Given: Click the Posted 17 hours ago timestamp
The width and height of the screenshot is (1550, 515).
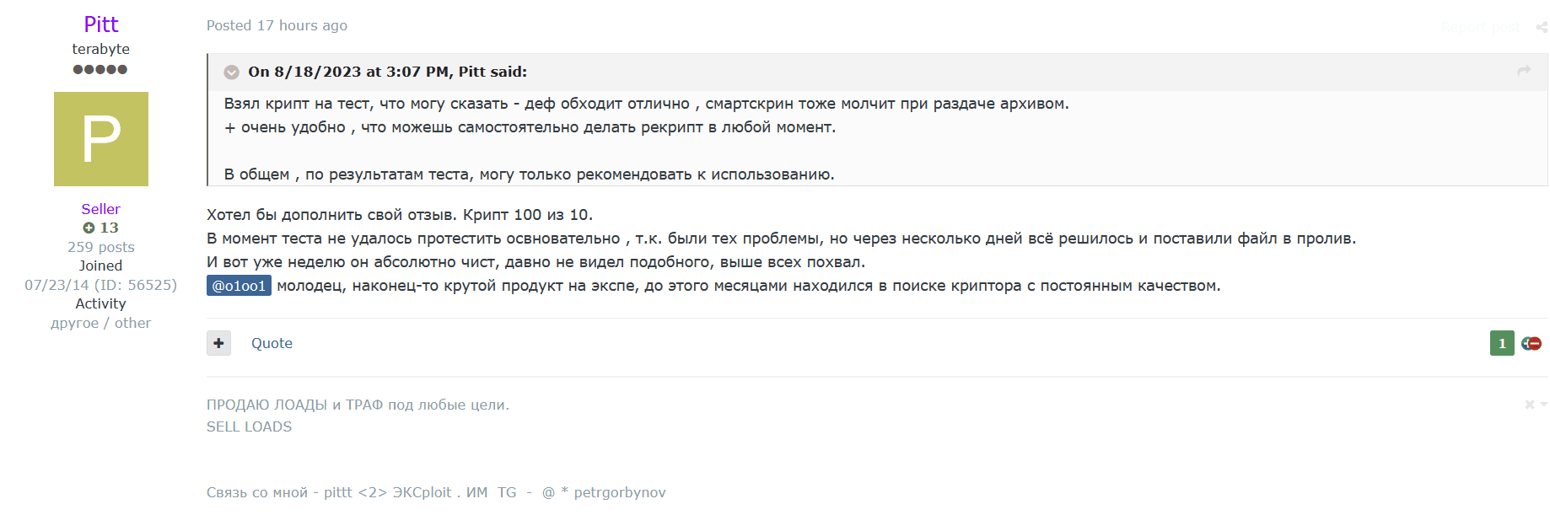Looking at the screenshot, I should tap(277, 25).
